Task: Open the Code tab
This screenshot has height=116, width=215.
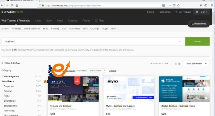Action: [x=38, y=21]
